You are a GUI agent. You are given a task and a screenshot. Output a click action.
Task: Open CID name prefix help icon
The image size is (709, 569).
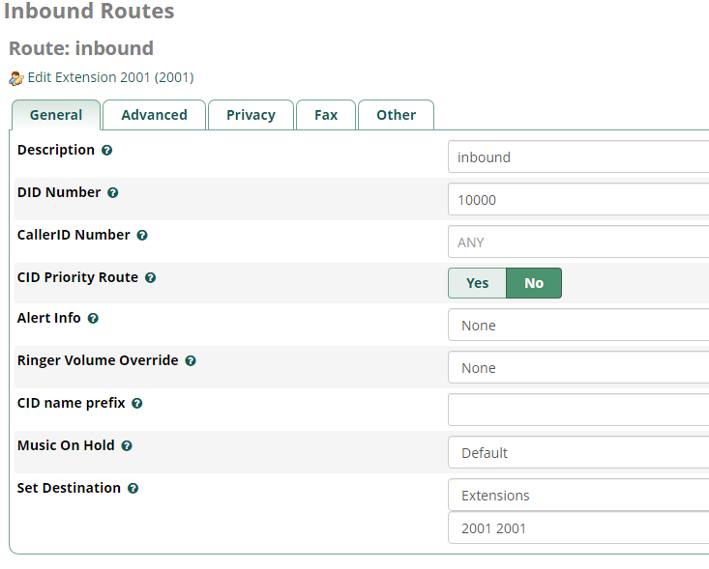(x=137, y=403)
